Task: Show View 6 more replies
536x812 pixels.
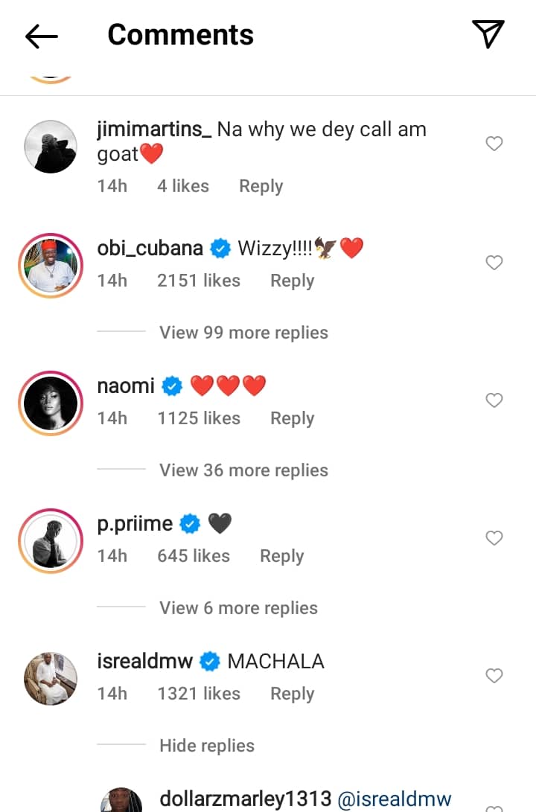Action: point(238,608)
